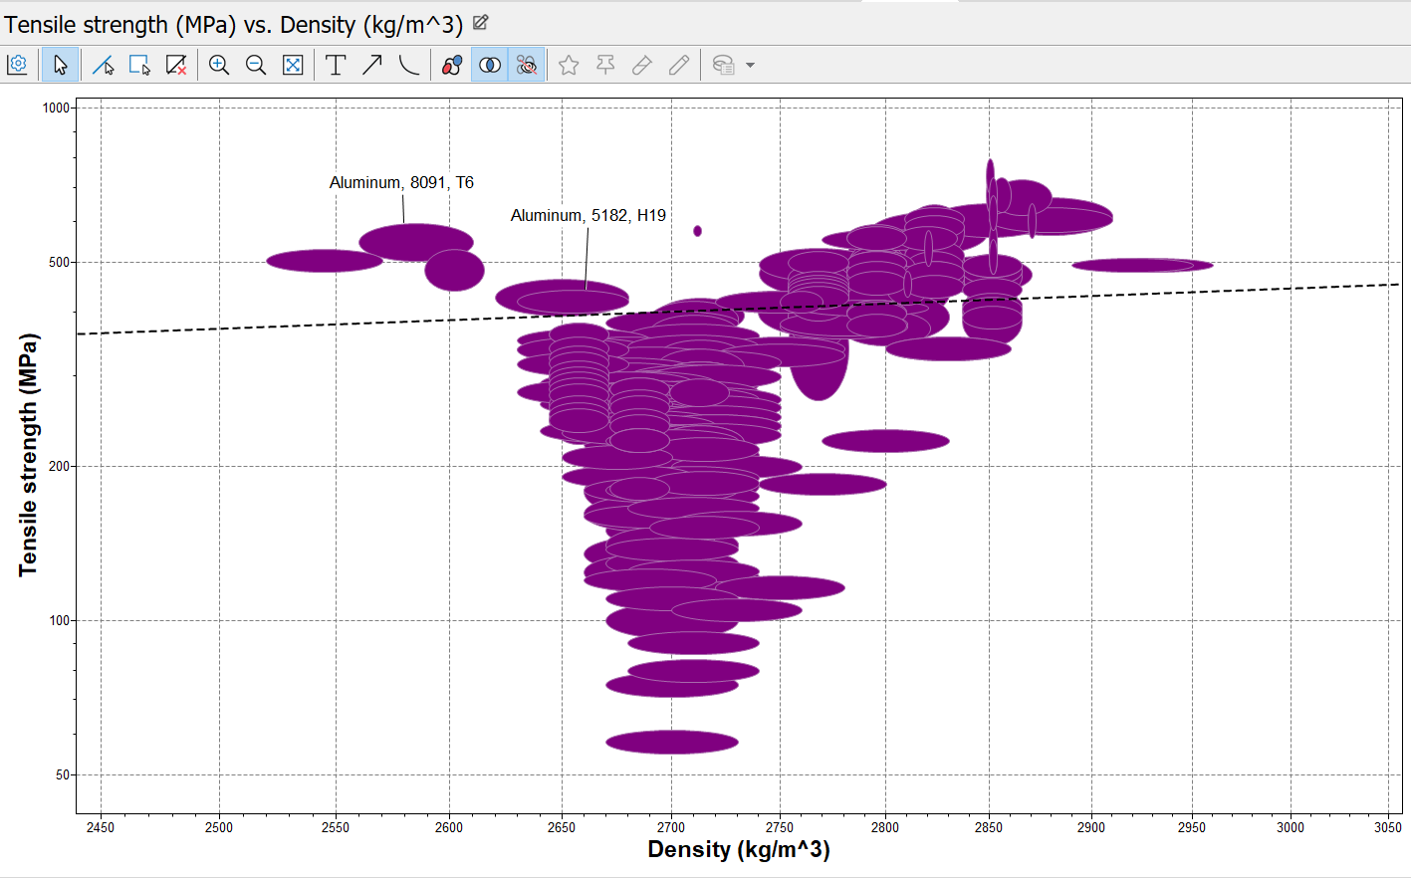
Task: Expand the legend dropdown arrow
Action: tap(751, 66)
